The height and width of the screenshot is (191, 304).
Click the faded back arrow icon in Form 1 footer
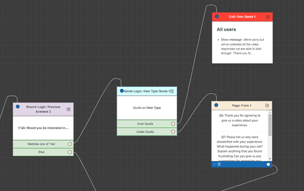[x=215, y=165]
